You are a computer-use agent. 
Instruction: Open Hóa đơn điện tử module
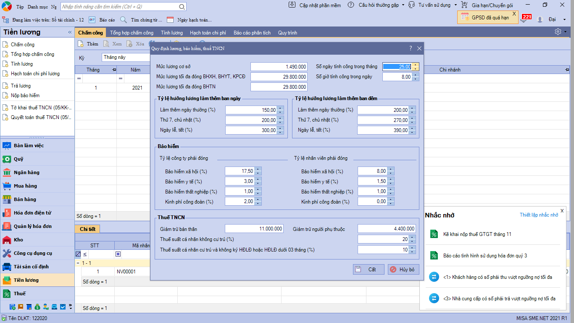[x=37, y=213]
